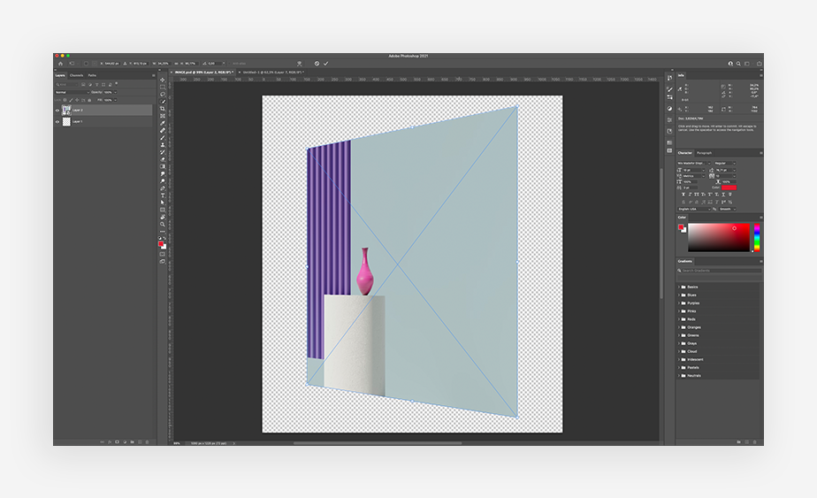Commit the transform with the checkmark
Viewport: 817px width, 498px height.
point(326,64)
